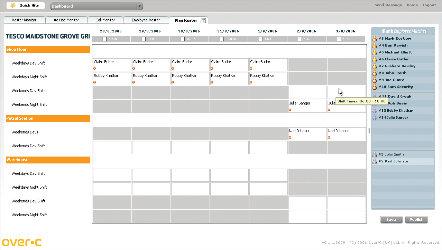Click orange status dot in Monday Claire Butler shift
Screen dimensions: 442x250
(x=95, y=69)
